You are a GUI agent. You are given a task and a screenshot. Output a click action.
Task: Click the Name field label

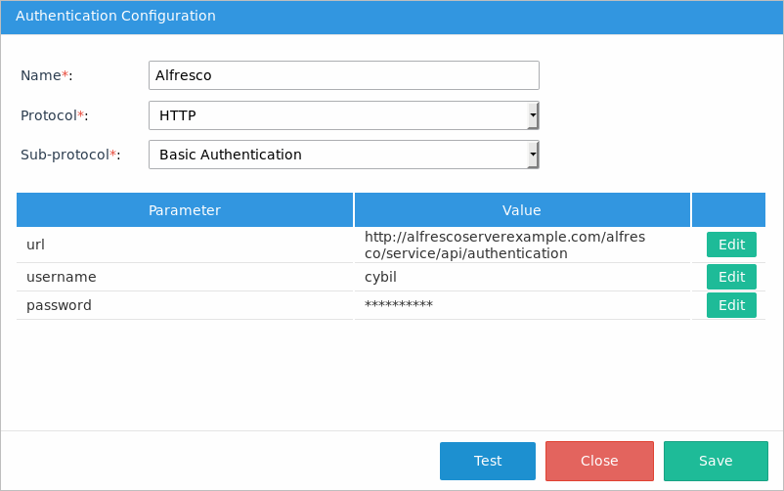click(x=46, y=75)
